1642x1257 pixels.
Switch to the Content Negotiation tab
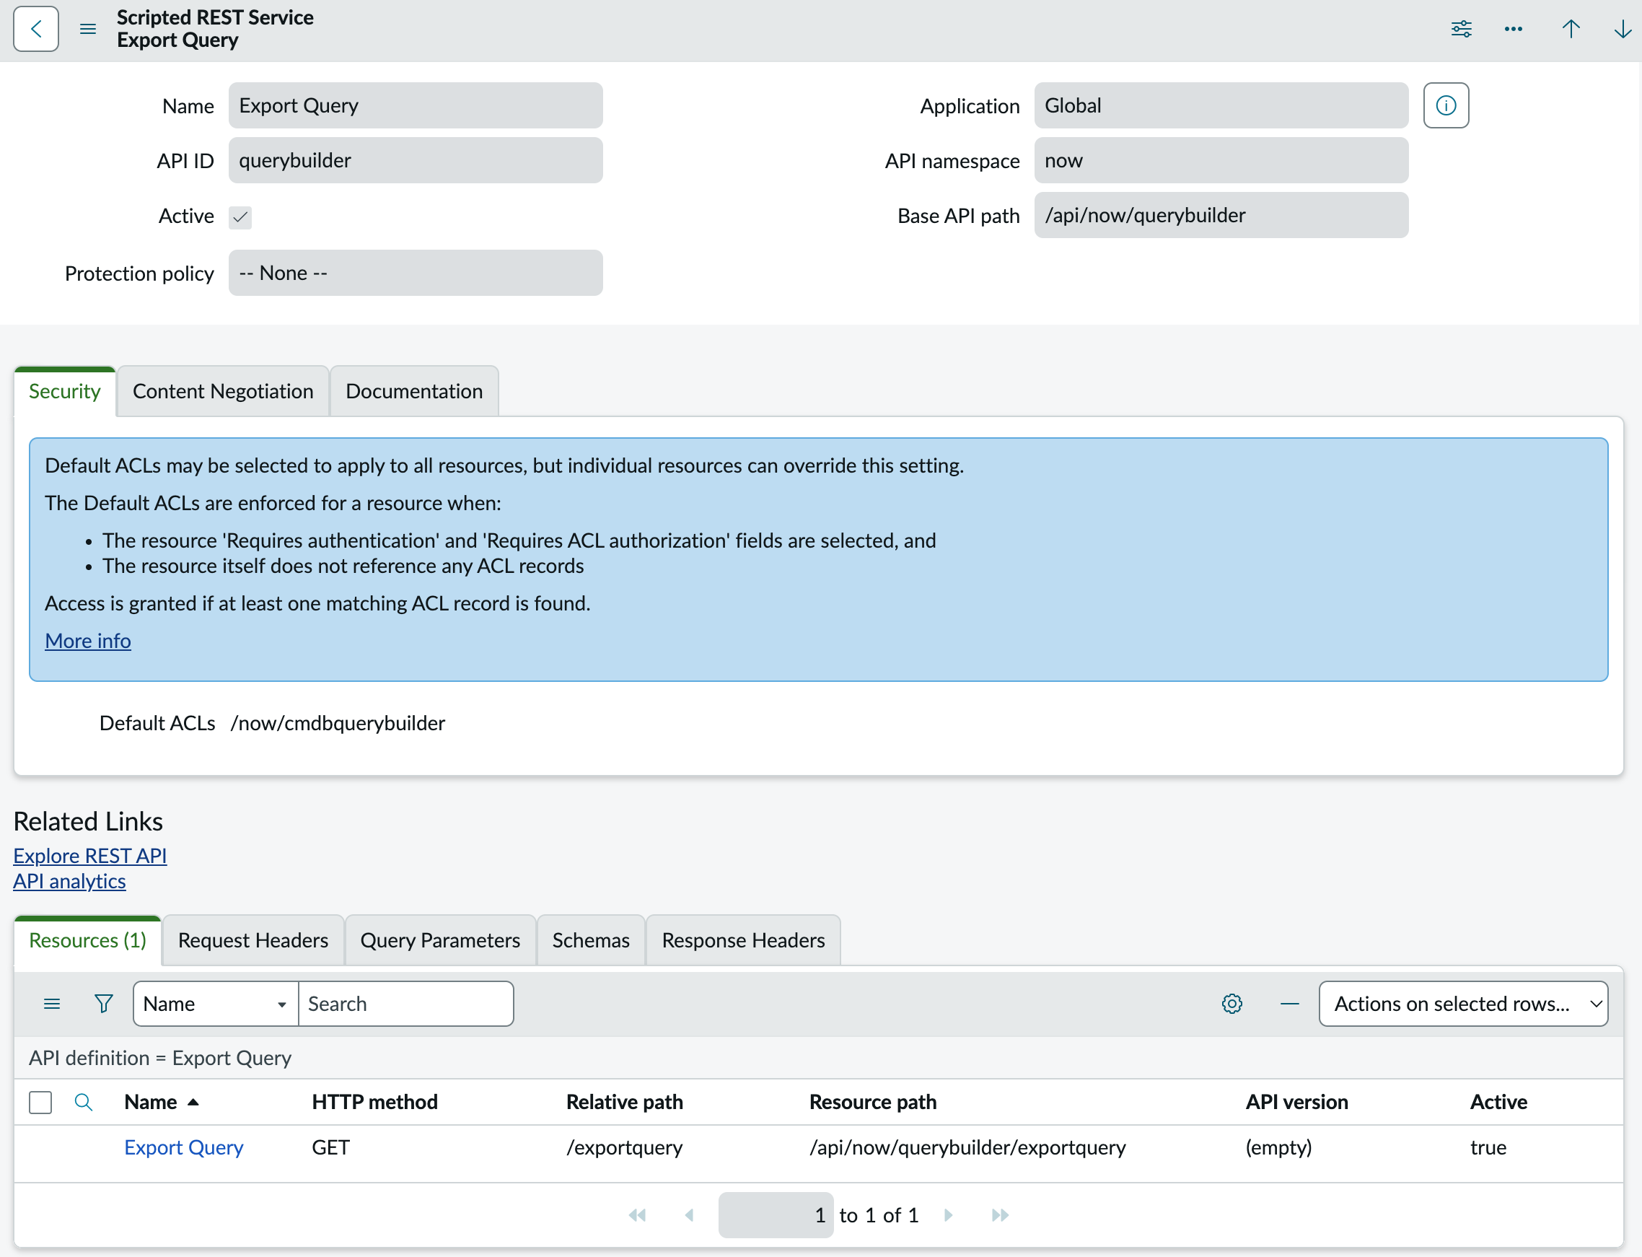click(223, 391)
